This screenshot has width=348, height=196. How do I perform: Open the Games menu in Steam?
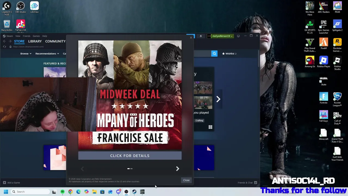coord(36,36)
